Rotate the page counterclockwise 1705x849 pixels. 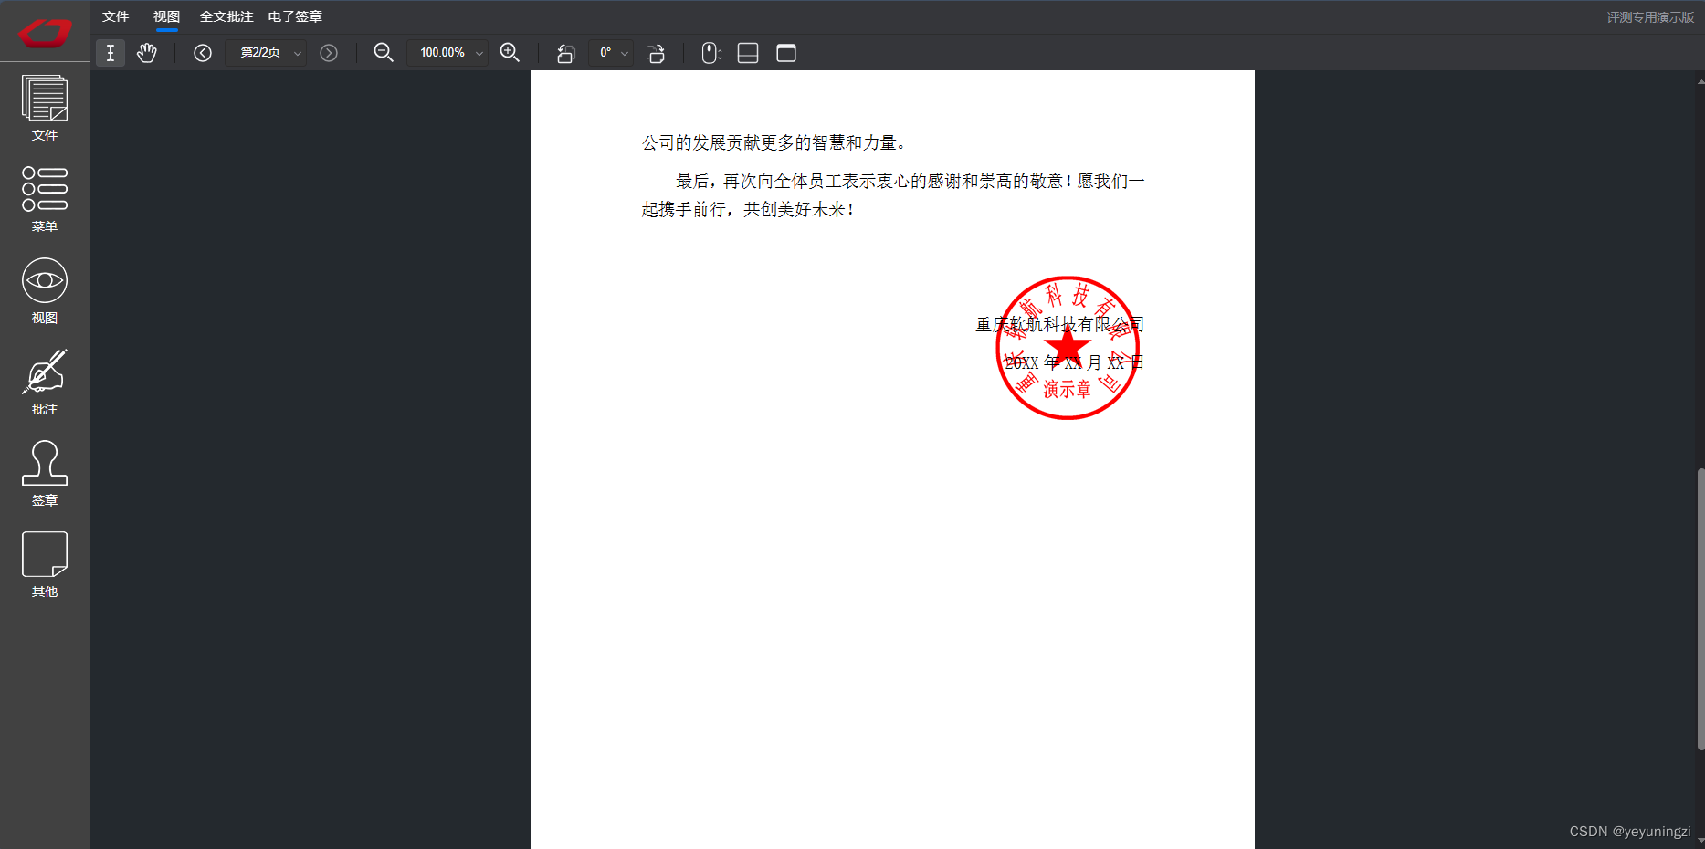565,53
